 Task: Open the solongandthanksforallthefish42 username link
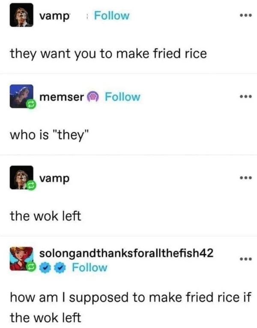point(126,253)
